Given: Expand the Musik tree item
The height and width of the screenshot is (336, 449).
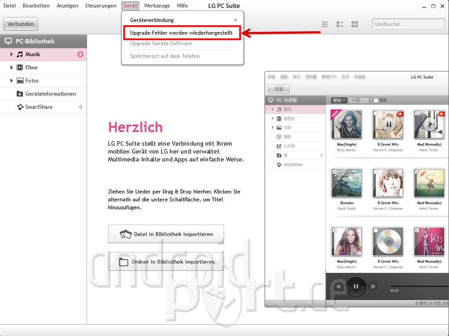Looking at the screenshot, I should pyautogui.click(x=12, y=54).
